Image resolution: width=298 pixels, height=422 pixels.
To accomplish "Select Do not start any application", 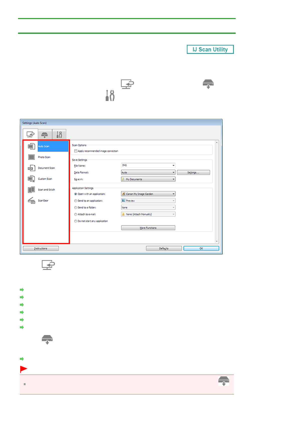I will click(x=76, y=221).
